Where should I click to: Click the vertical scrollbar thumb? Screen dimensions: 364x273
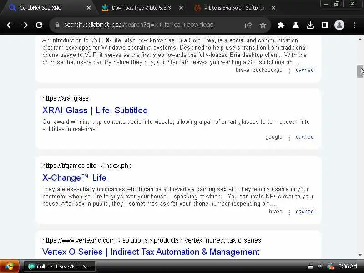(x=360, y=71)
